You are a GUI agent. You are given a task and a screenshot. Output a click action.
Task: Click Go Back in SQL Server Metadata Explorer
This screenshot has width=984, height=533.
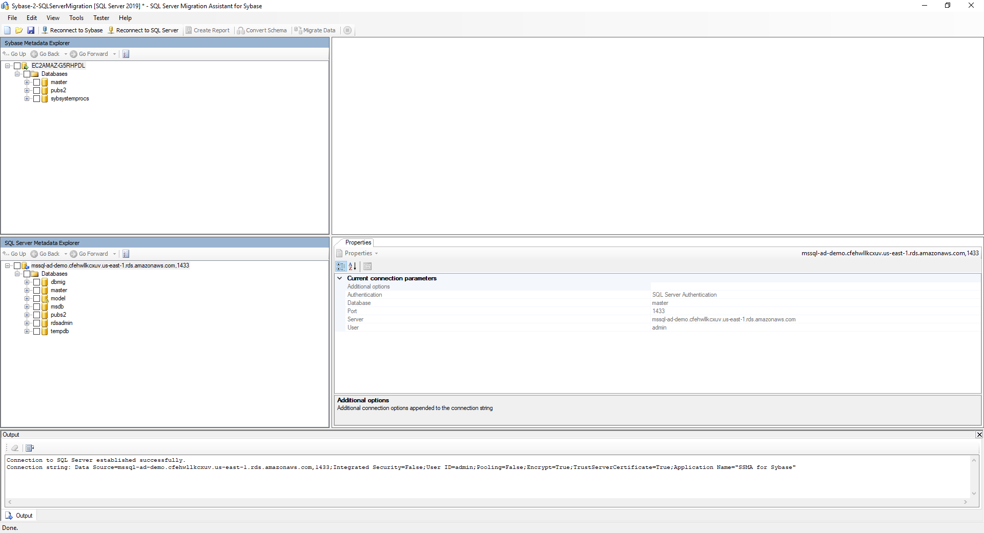[x=45, y=254]
